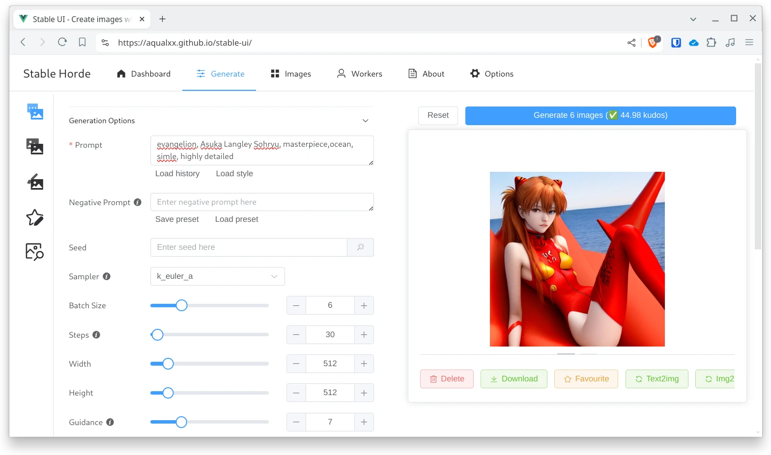Open the inpainting sidebar tool
The image size is (771, 455).
pyautogui.click(x=35, y=182)
